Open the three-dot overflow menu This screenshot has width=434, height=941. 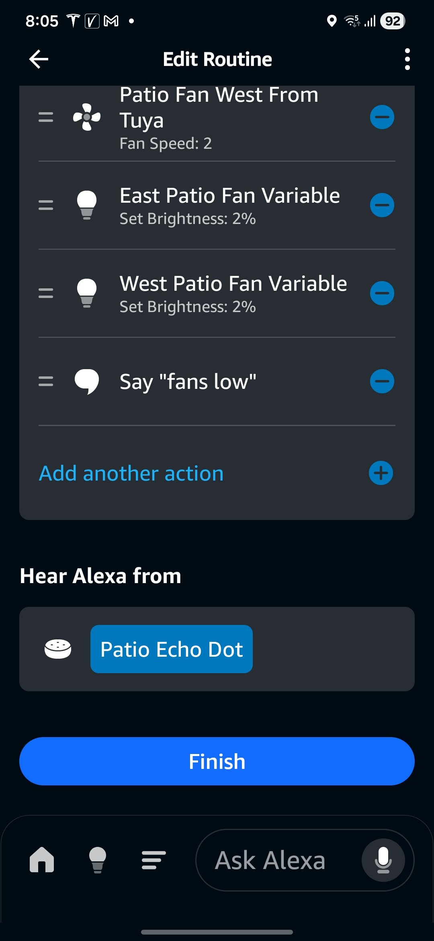[407, 59]
